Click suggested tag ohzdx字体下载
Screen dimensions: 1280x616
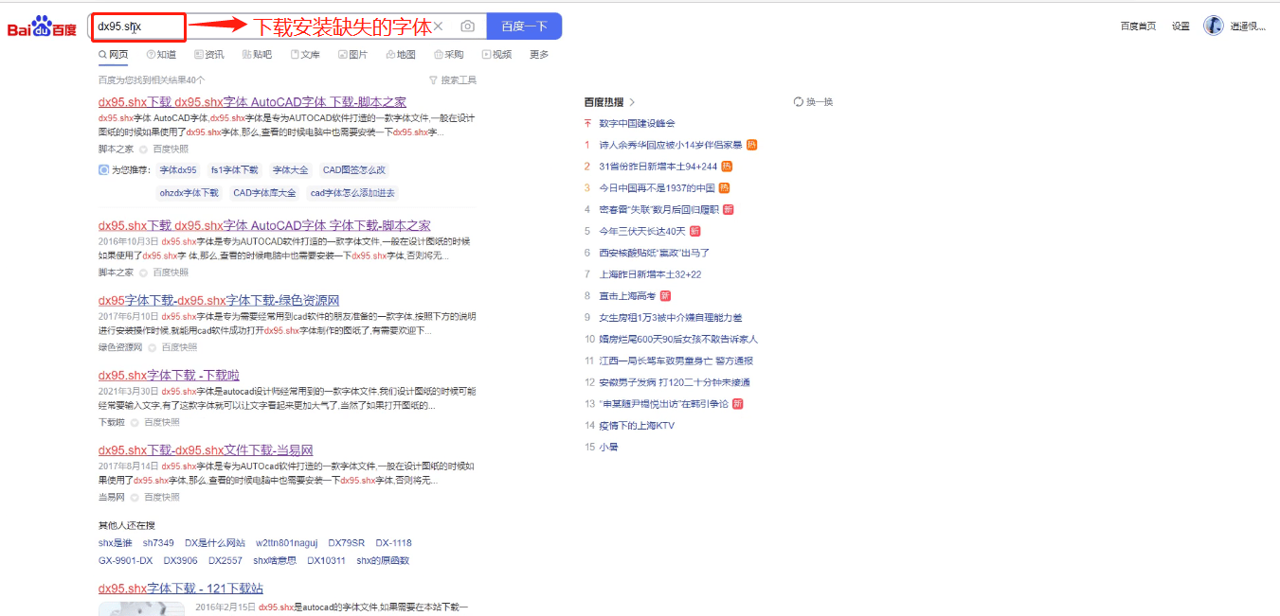189,192
